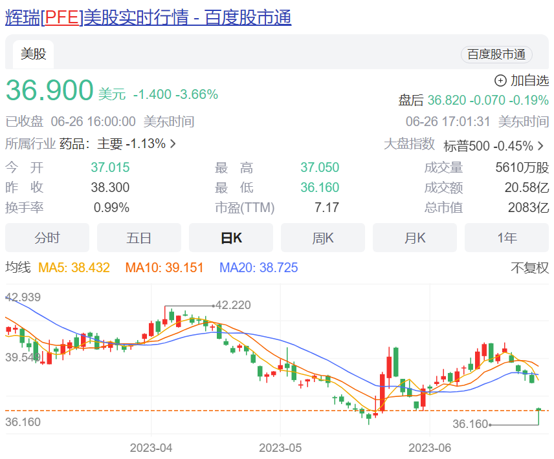554x459 pixels.
Task: Switch to the 周K chart tab
Action: [323, 238]
